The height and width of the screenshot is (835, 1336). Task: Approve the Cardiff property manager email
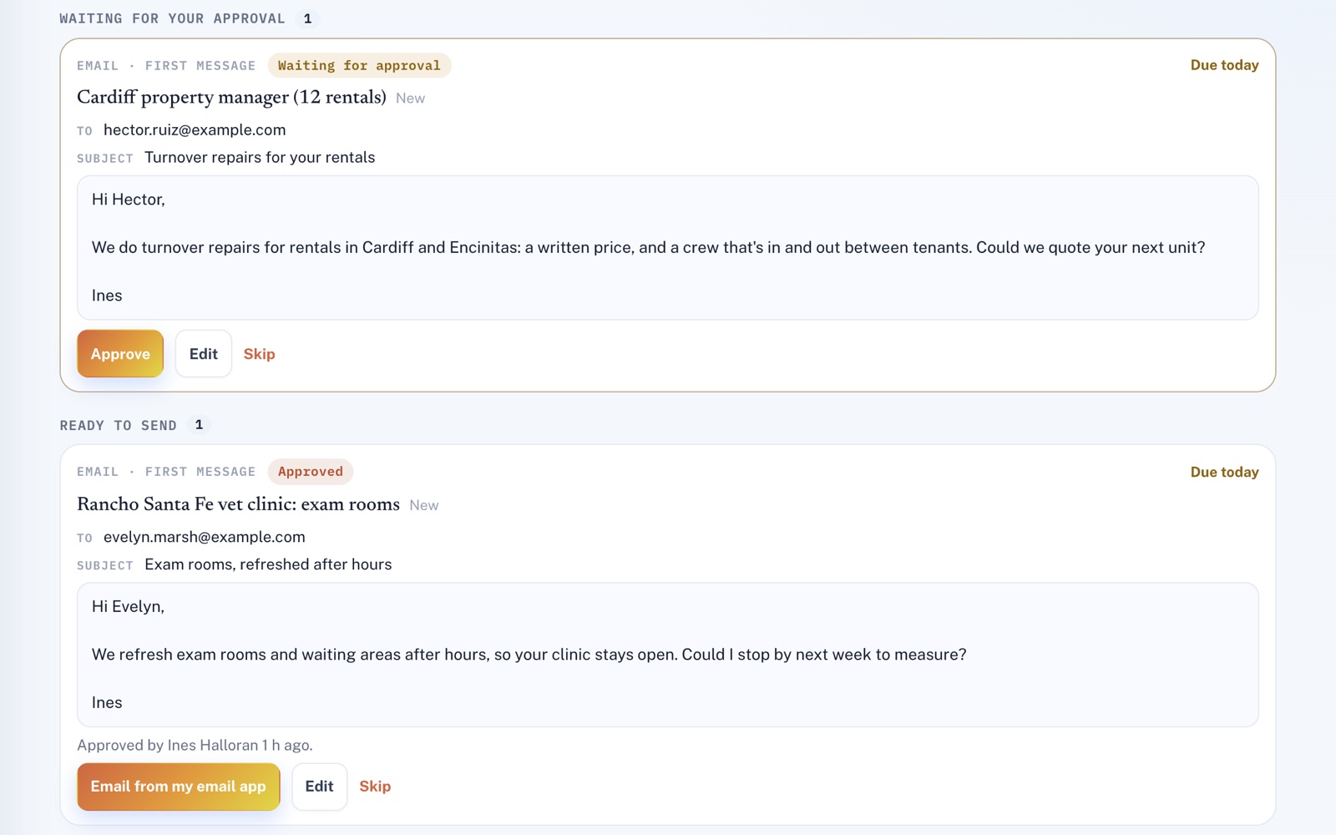pyautogui.click(x=120, y=353)
